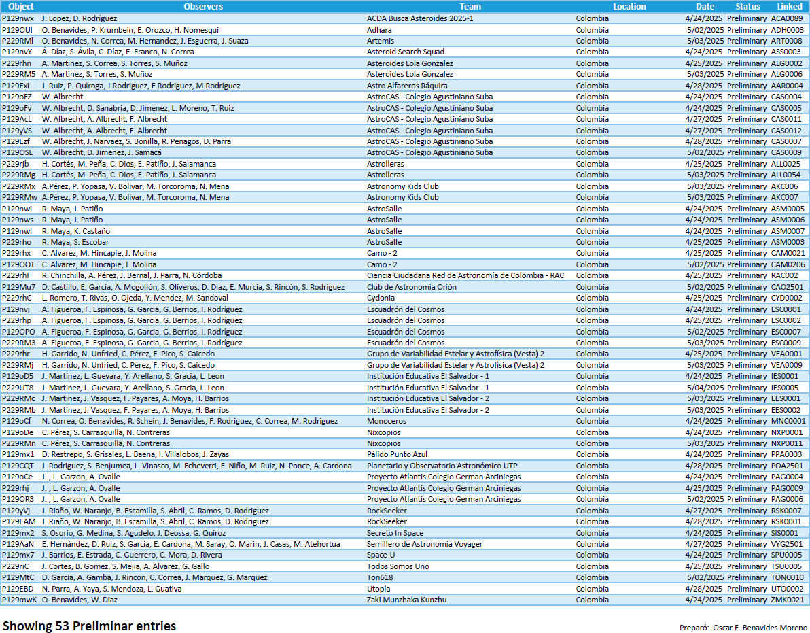Click observers 'J. Lopez, D. Rodríguez'
Screen dimensions: 810x633
coord(79,18)
